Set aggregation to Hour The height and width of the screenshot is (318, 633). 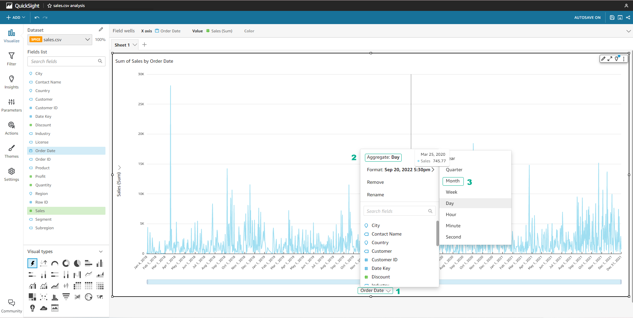(x=451, y=214)
